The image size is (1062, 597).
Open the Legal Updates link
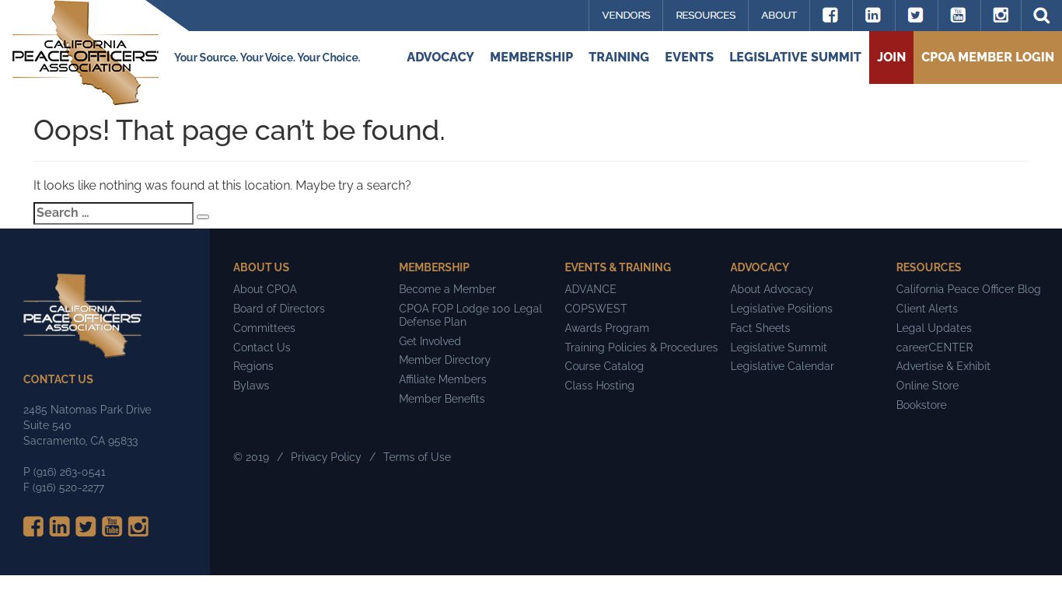point(934,328)
